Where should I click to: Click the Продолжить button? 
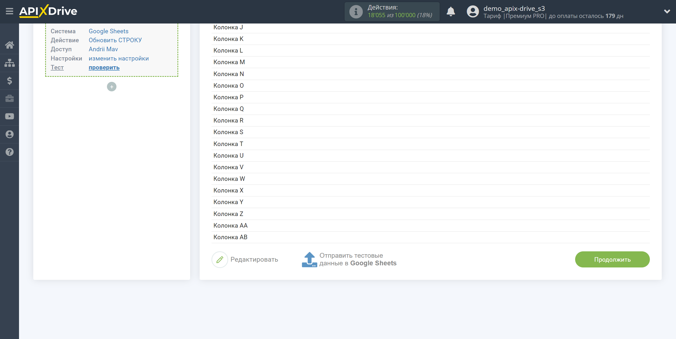(x=612, y=260)
